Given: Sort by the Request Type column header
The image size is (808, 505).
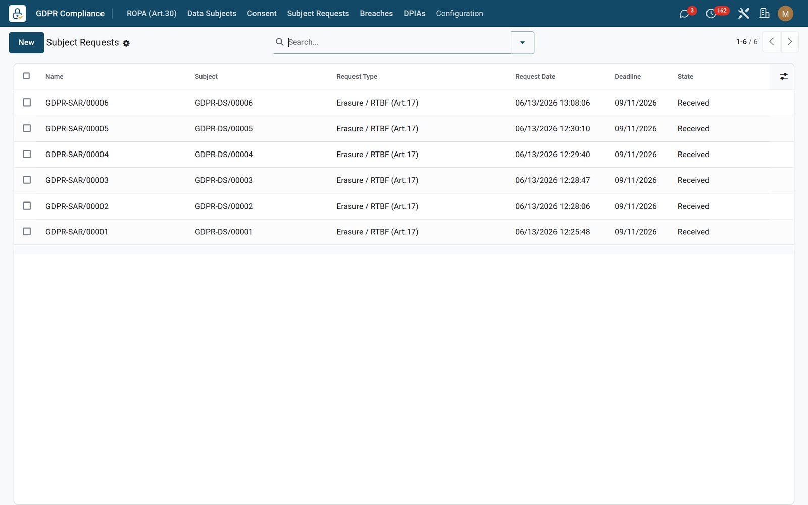Looking at the screenshot, I should tap(357, 77).
